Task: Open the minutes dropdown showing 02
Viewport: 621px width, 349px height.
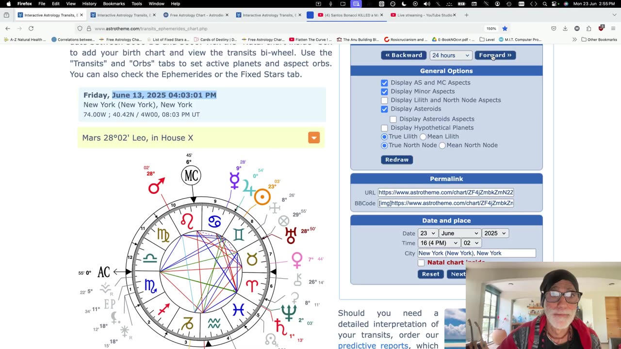Action: point(471,243)
